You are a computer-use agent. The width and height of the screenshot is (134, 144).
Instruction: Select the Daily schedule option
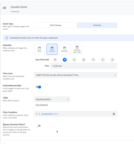click(x=39, y=49)
